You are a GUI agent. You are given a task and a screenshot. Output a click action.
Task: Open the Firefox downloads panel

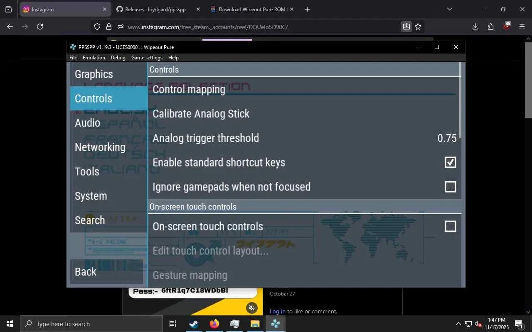click(475, 27)
